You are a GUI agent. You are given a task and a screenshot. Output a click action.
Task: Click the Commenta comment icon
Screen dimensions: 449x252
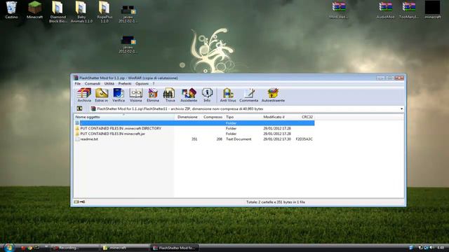pyautogui.click(x=248, y=95)
